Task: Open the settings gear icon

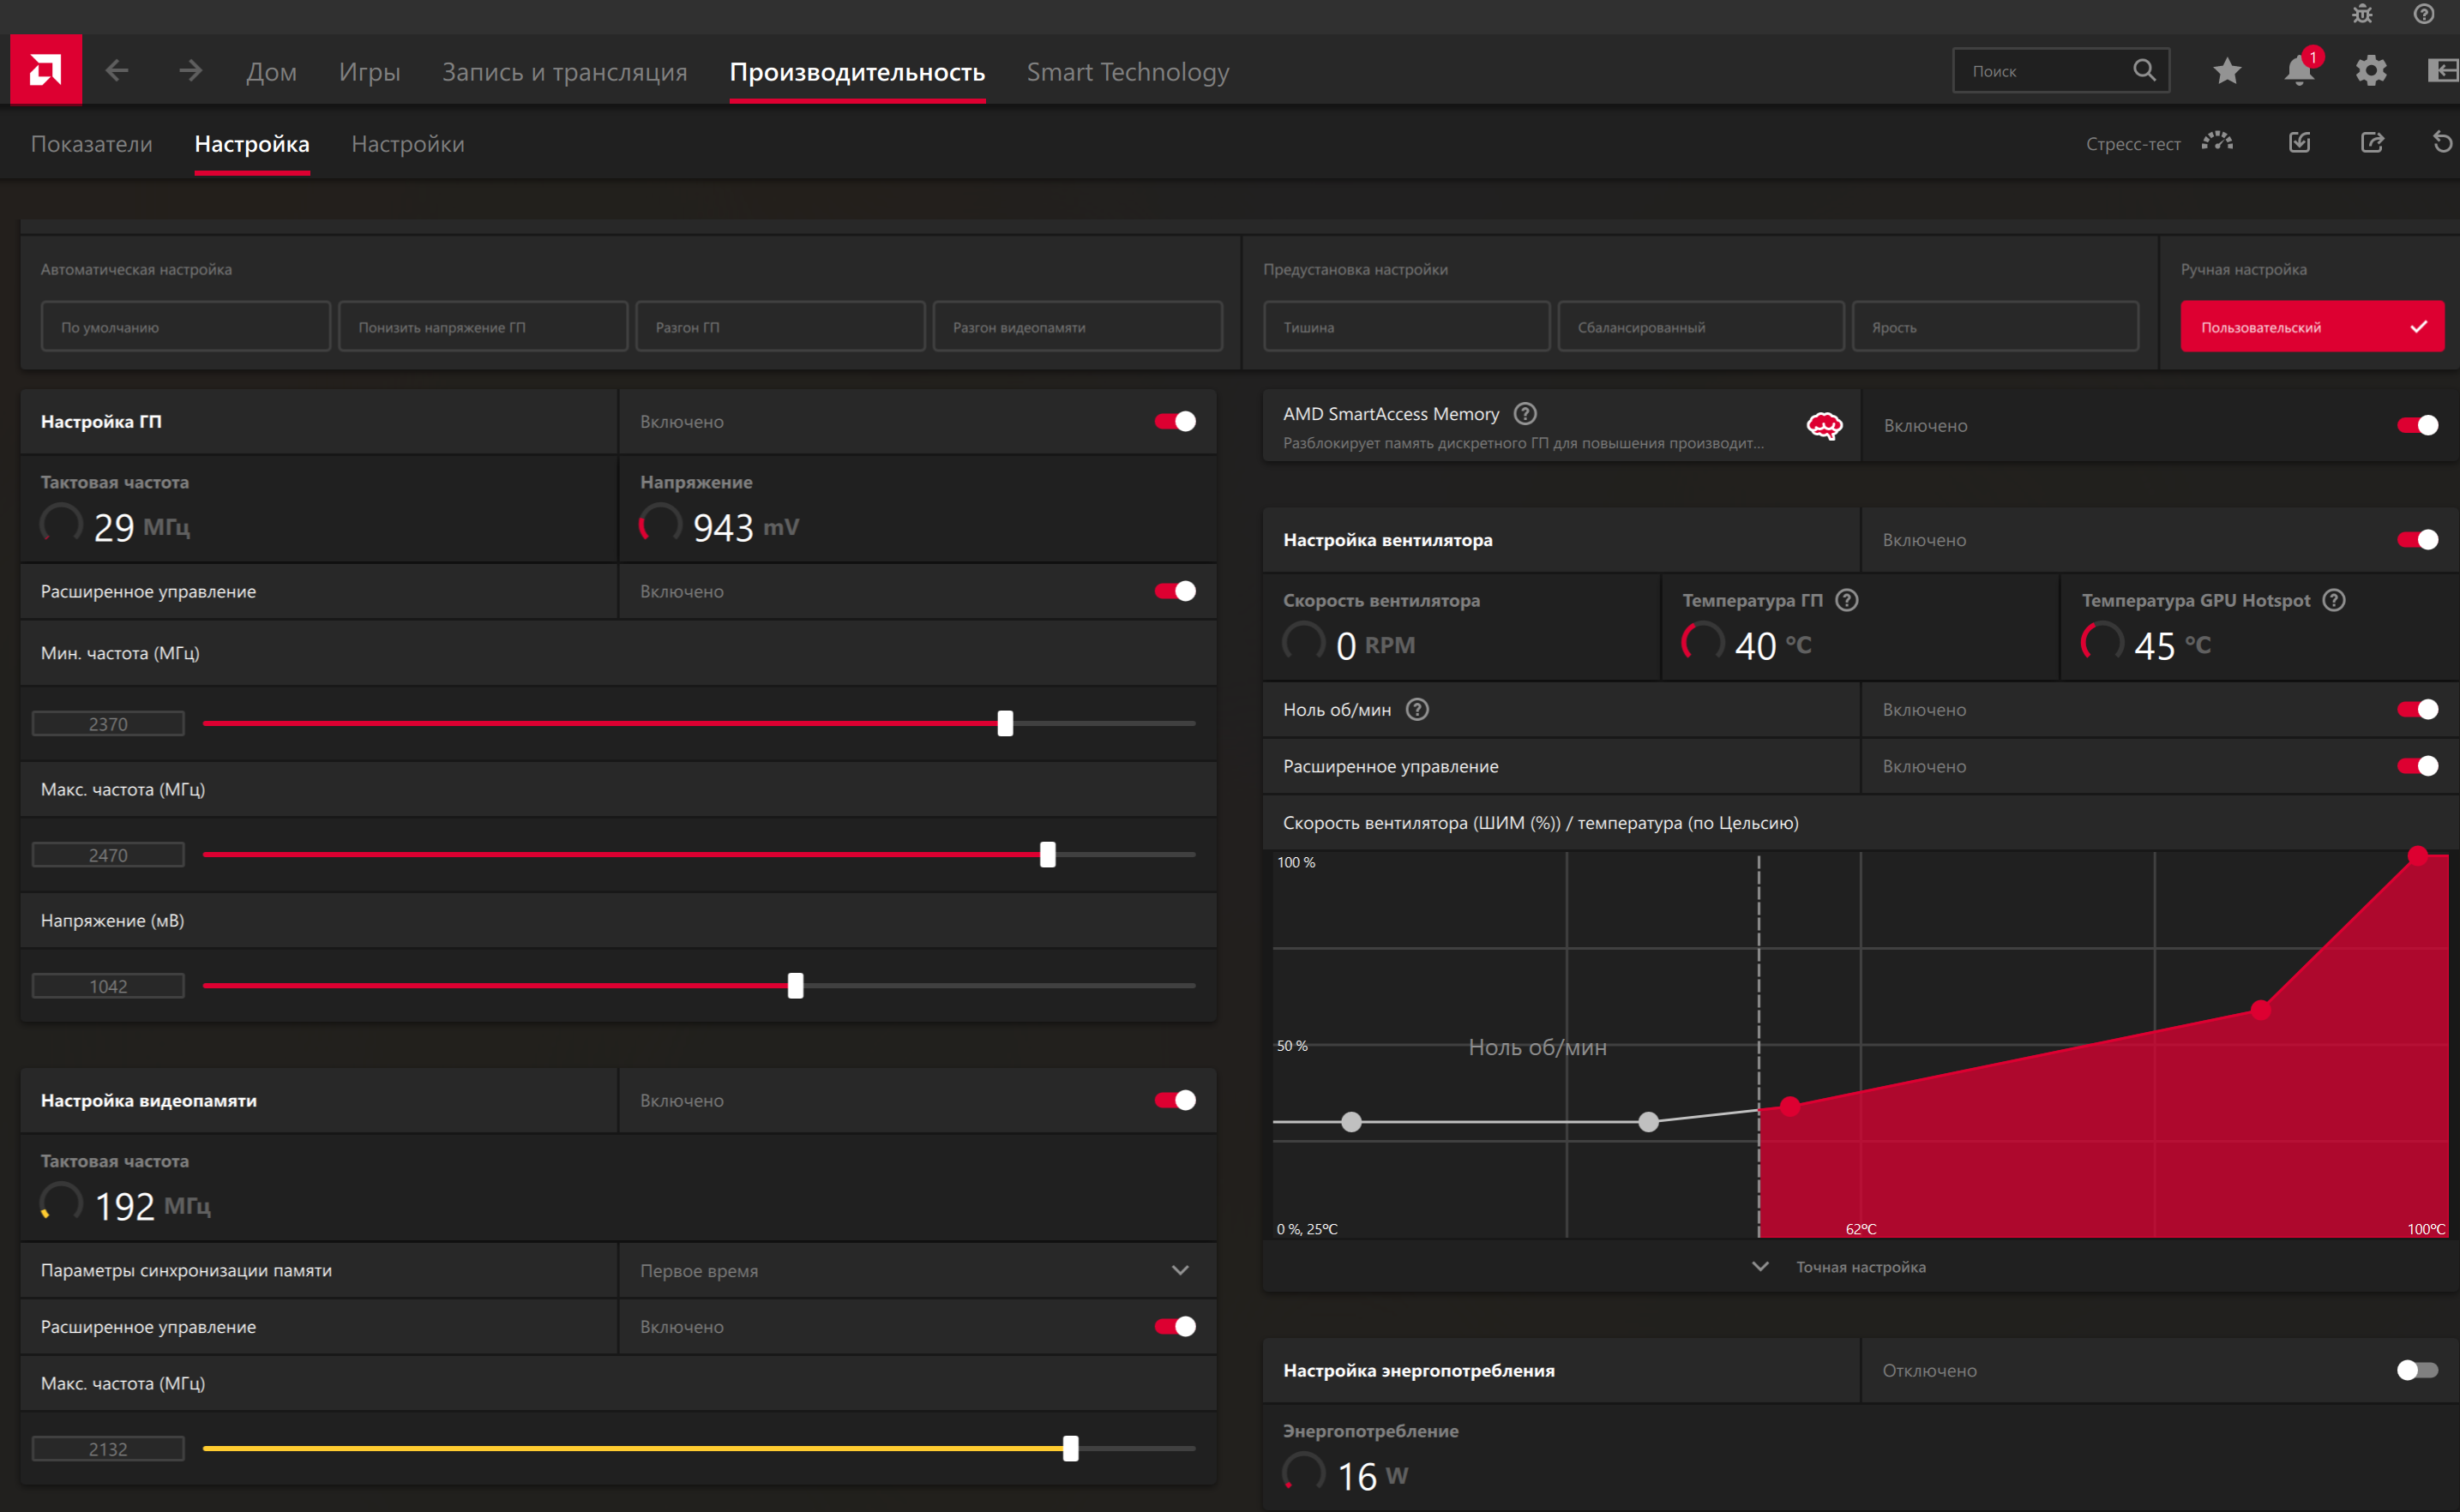Action: pyautogui.click(x=2370, y=71)
